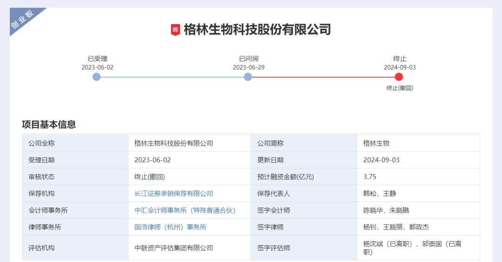Click the 已受理 label above the timeline

[98, 59]
